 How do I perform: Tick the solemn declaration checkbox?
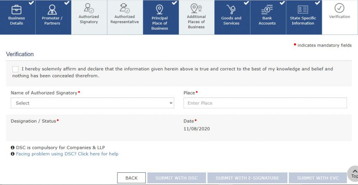pos(15,69)
